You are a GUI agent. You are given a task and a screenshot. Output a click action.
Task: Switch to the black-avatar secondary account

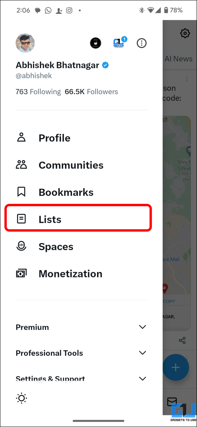[95, 43]
